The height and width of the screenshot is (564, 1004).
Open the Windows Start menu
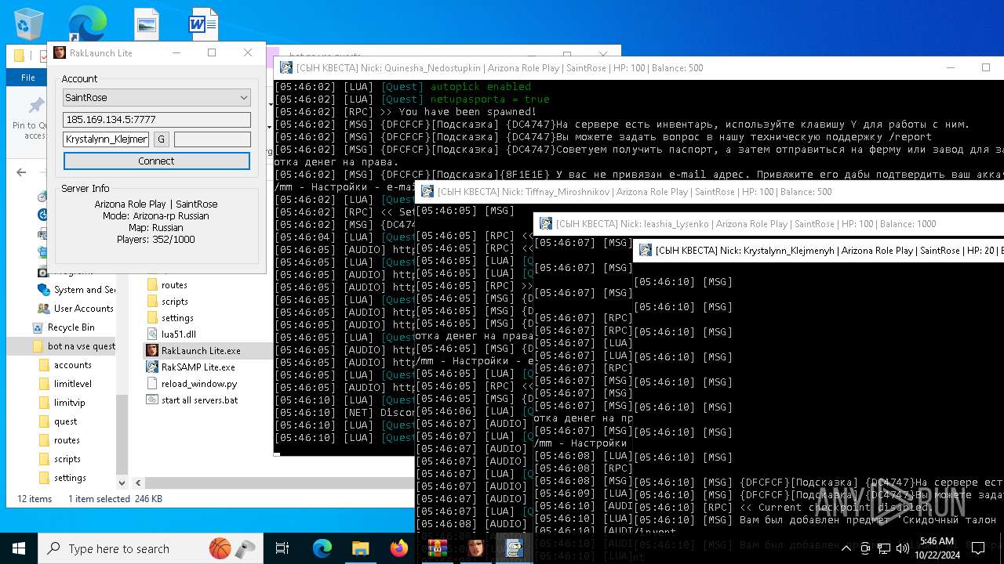[x=19, y=548]
